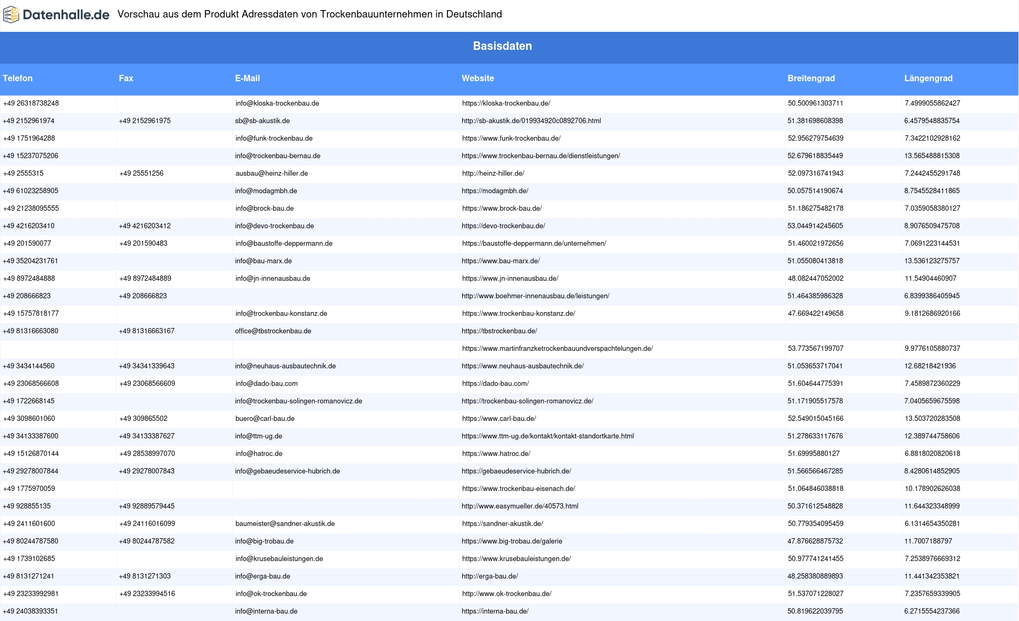Select email info@brock-bau.de
The width and height of the screenshot is (1019, 621).
[x=264, y=209]
